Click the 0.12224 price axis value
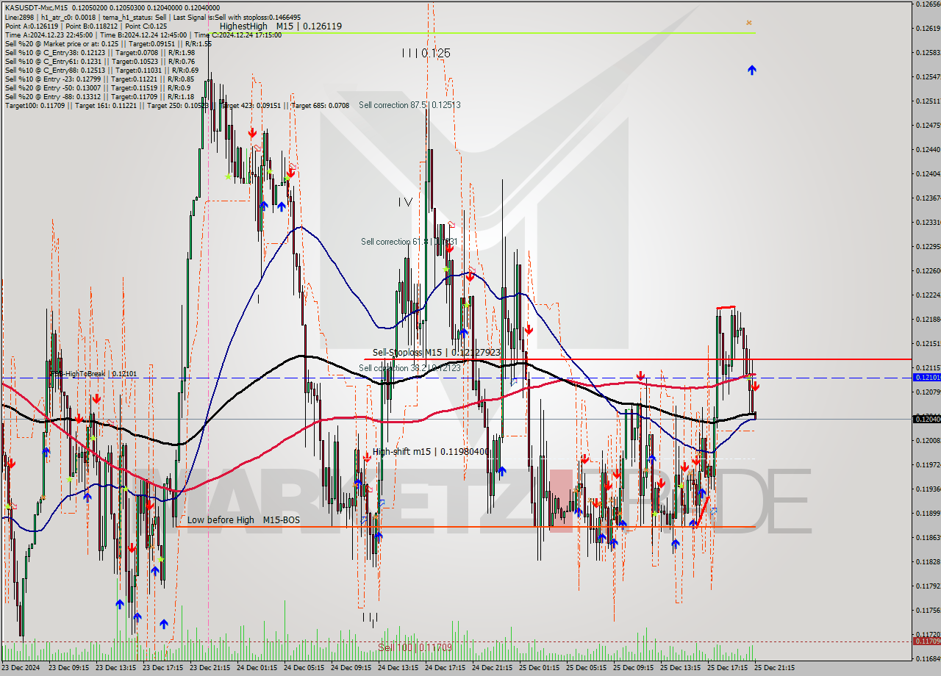 928,295
